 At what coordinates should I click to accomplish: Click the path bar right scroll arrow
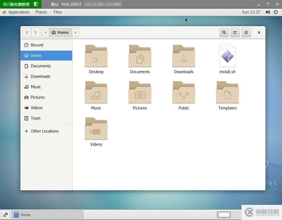pos(75,32)
